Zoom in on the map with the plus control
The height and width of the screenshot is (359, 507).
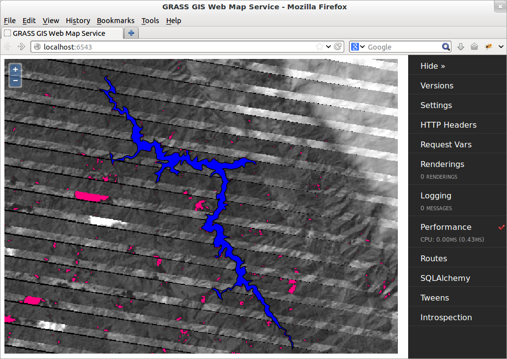point(15,69)
